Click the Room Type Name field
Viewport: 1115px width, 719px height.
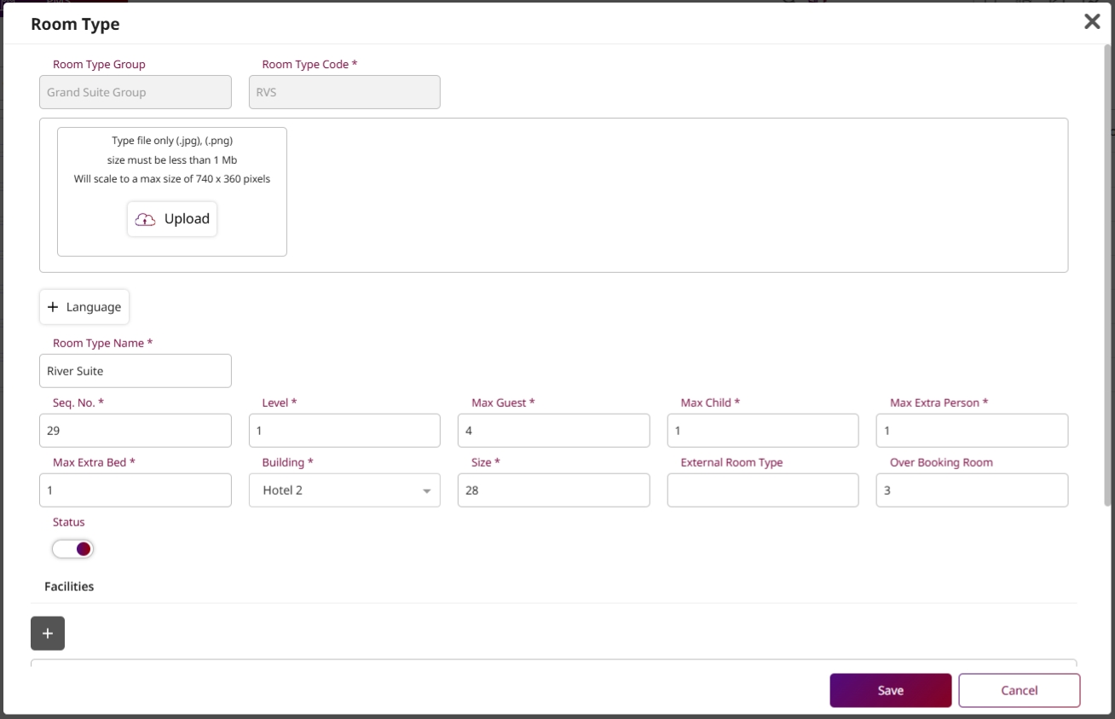136,371
